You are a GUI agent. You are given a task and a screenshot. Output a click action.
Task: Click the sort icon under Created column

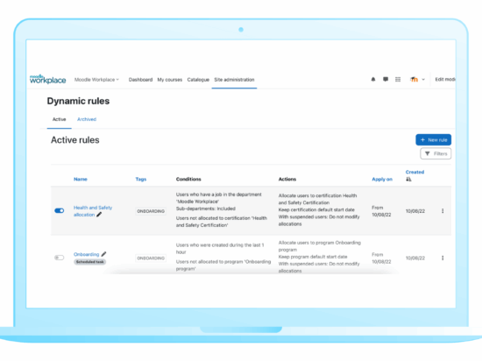(408, 179)
